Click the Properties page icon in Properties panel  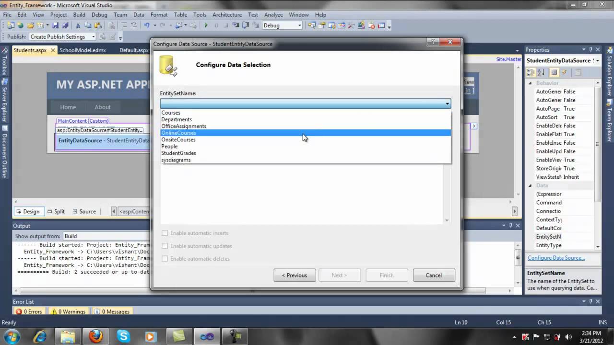[x=554, y=72]
